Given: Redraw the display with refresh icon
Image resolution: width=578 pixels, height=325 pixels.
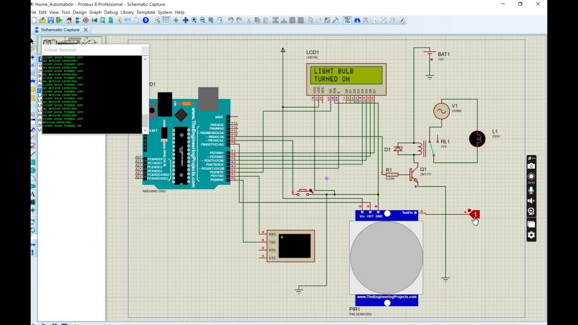Looking at the screenshot, I should click(158, 20).
